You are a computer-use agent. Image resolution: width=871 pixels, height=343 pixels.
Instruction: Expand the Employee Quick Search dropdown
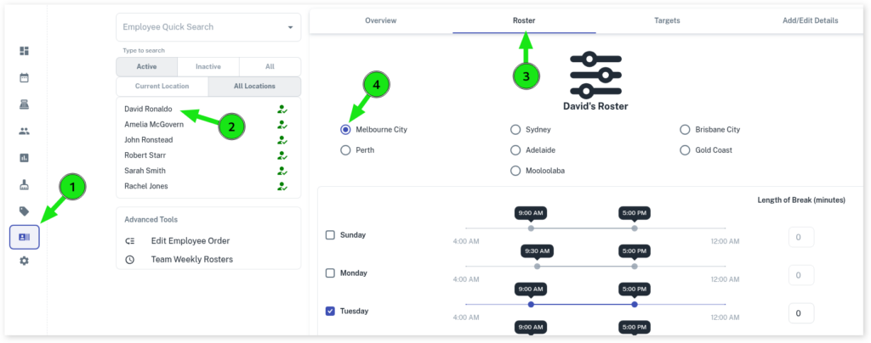click(290, 28)
